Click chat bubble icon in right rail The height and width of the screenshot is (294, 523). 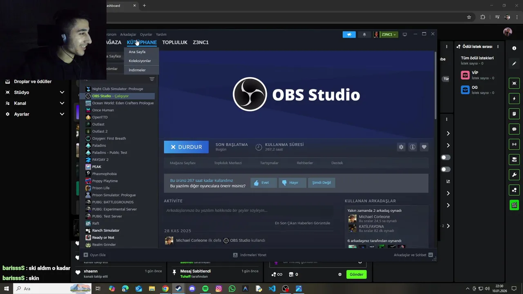pyautogui.click(x=514, y=129)
